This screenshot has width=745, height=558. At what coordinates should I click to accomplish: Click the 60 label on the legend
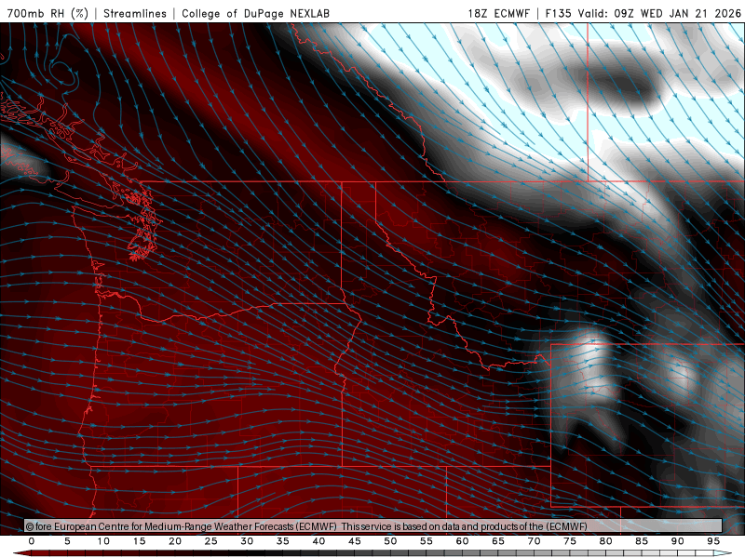point(462,541)
